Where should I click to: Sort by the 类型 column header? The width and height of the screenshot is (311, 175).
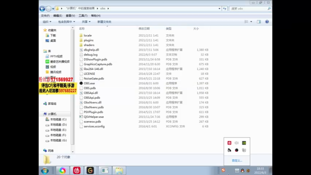click(169, 28)
